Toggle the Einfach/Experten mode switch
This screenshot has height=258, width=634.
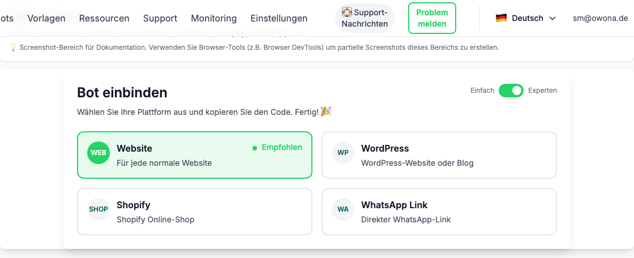pos(511,91)
